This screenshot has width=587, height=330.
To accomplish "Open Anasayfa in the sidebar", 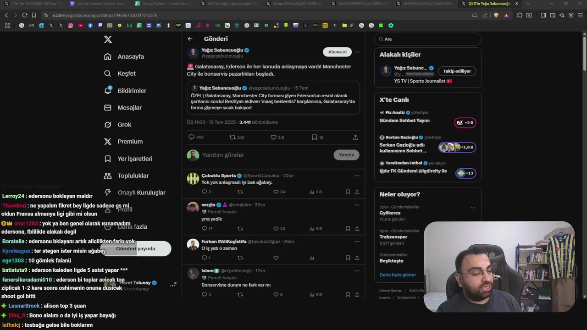I will (124, 56).
